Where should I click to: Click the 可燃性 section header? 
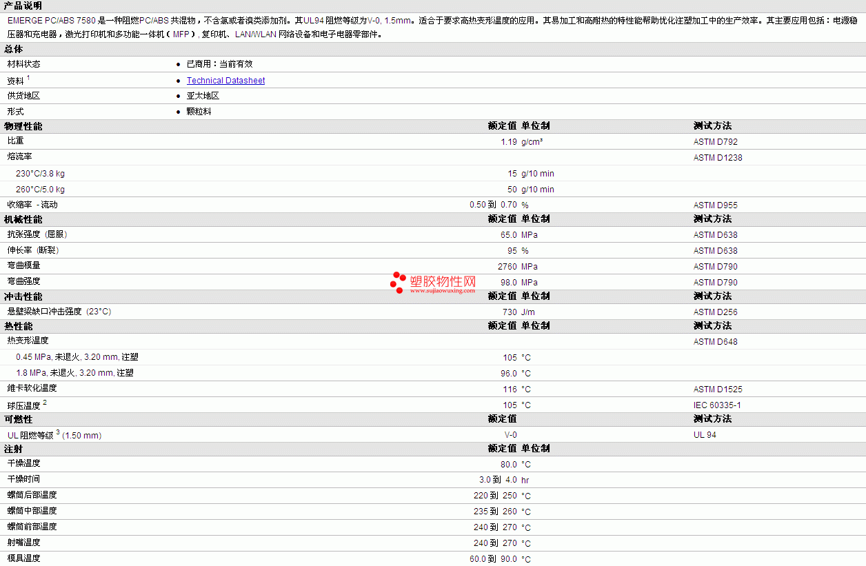[18, 419]
